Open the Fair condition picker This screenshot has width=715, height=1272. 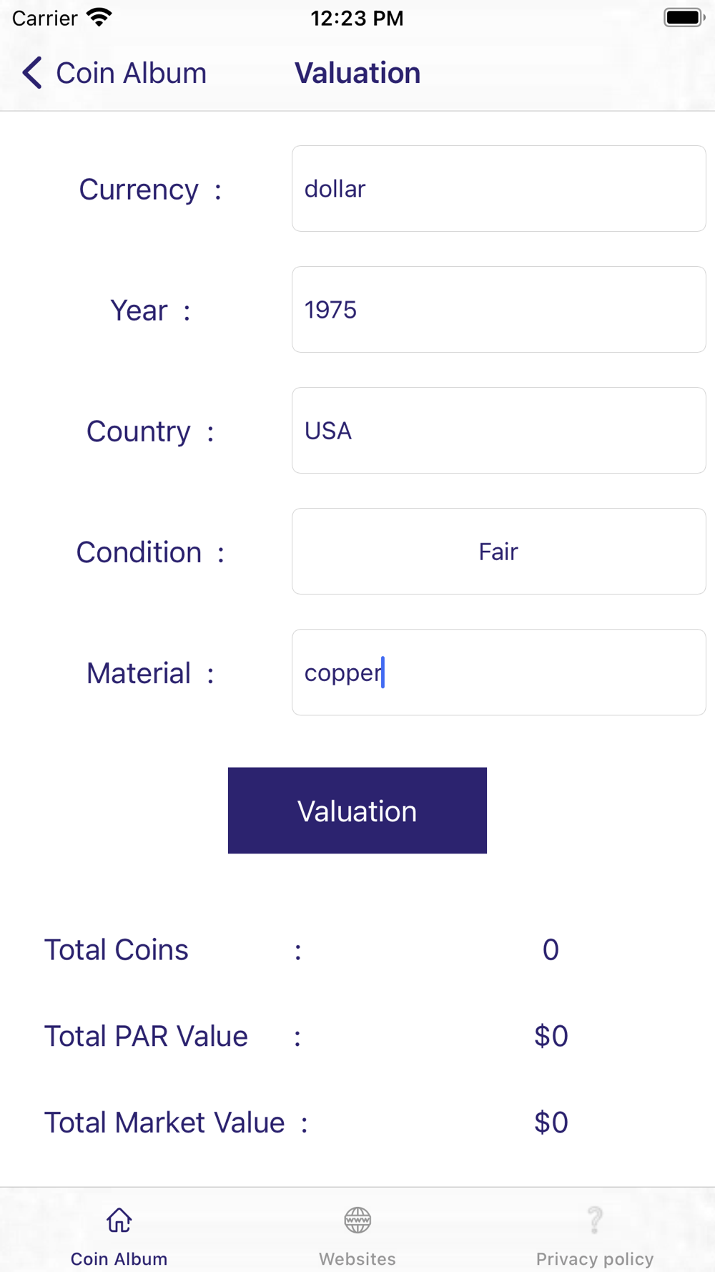click(499, 552)
